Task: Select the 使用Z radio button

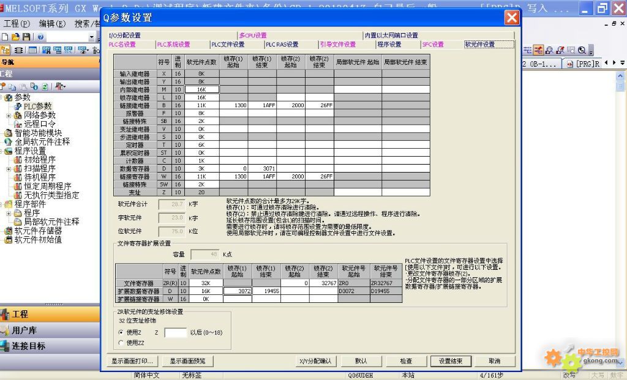Action: (x=121, y=332)
